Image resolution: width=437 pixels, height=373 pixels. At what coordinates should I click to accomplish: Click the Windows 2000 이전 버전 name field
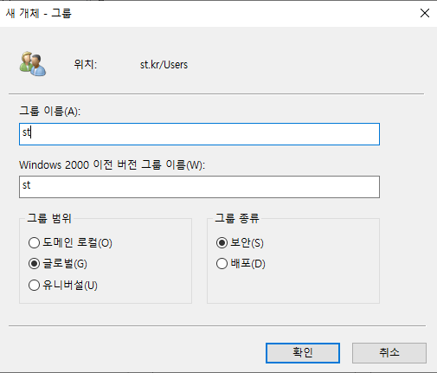199,187
